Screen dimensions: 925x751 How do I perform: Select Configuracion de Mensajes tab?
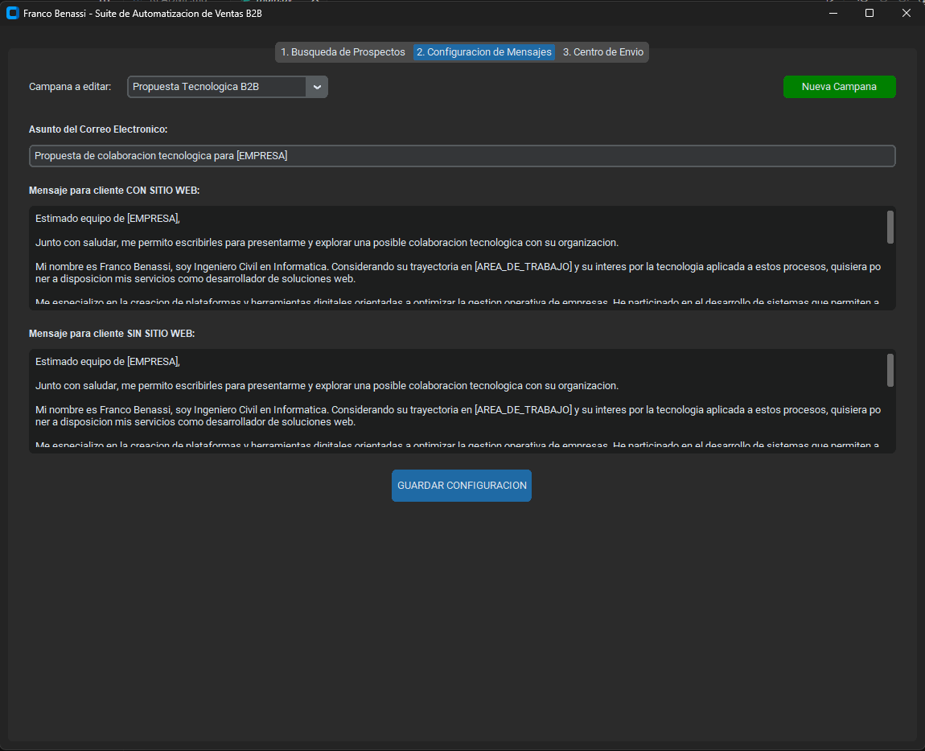click(x=483, y=52)
